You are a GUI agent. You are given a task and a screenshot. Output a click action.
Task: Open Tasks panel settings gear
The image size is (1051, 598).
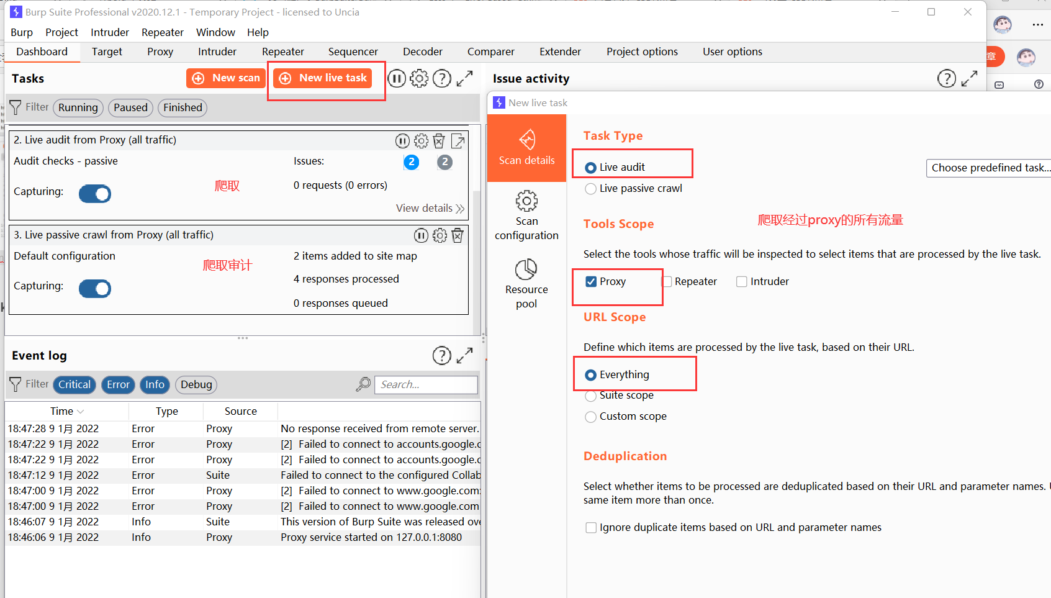[420, 78]
